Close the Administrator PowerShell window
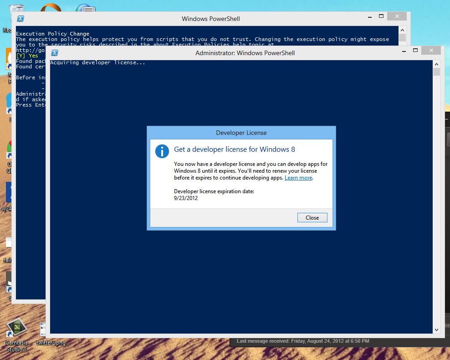 click(431, 51)
